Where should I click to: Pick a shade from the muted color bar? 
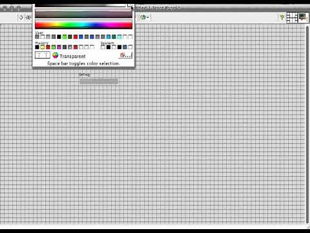pos(83,14)
